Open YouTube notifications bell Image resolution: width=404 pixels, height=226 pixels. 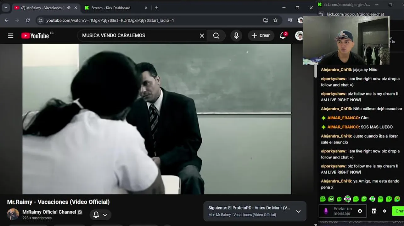(283, 35)
